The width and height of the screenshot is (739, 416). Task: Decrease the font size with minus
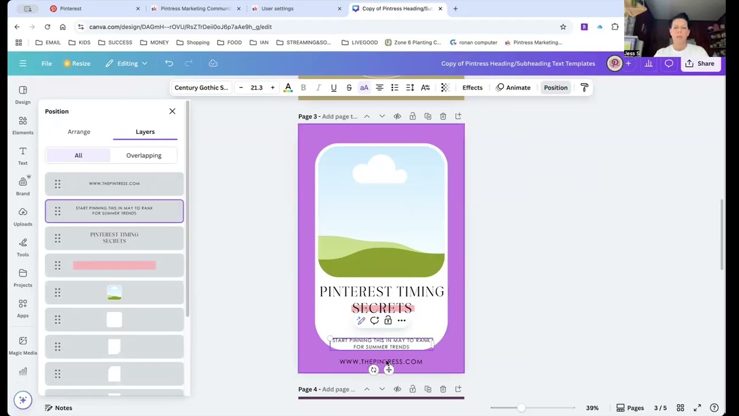[x=241, y=88]
